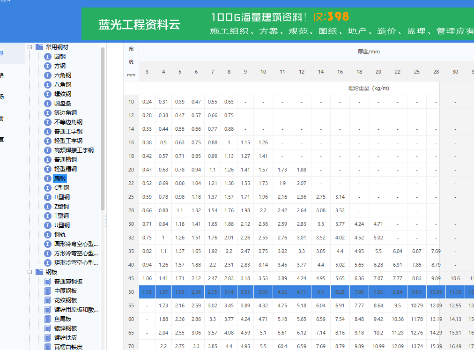
Task: Open 镀锌用原板和酸... tree item
Action: tap(76, 310)
